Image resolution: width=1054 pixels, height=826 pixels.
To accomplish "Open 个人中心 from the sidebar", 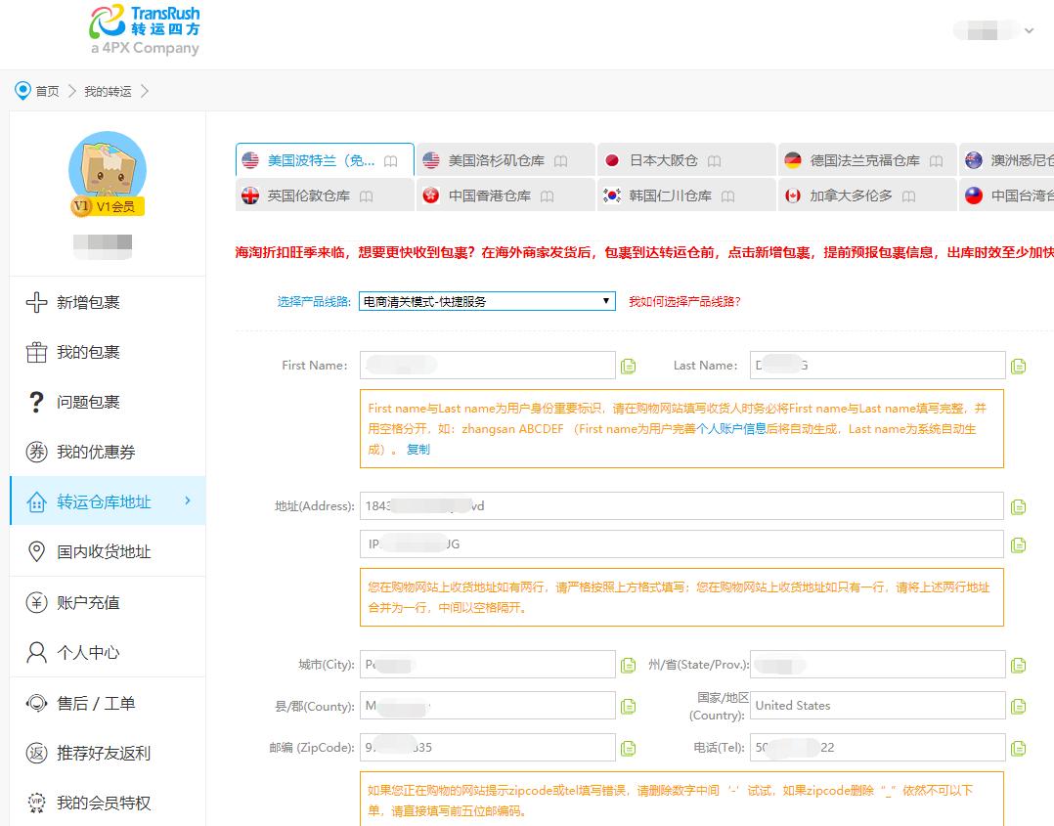I will pos(87,652).
